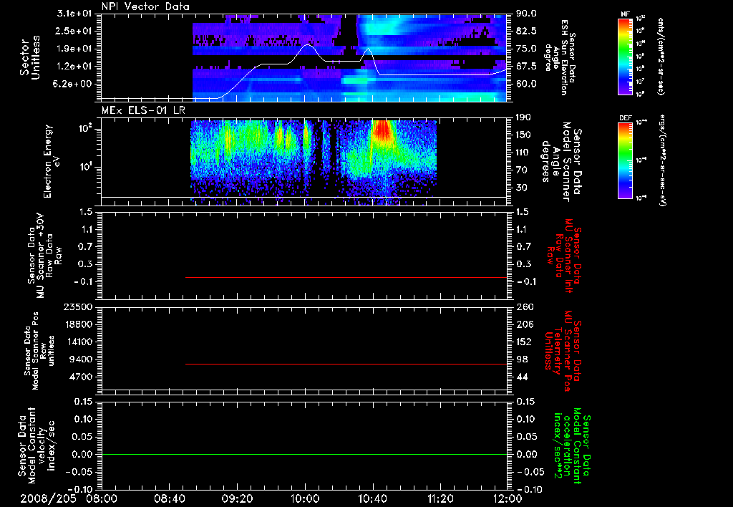Click the '260' telemetry tick label
The width and height of the screenshot is (733, 507).
(x=524, y=307)
